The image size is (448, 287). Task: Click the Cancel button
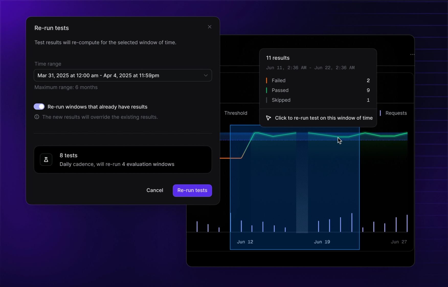[x=155, y=190]
